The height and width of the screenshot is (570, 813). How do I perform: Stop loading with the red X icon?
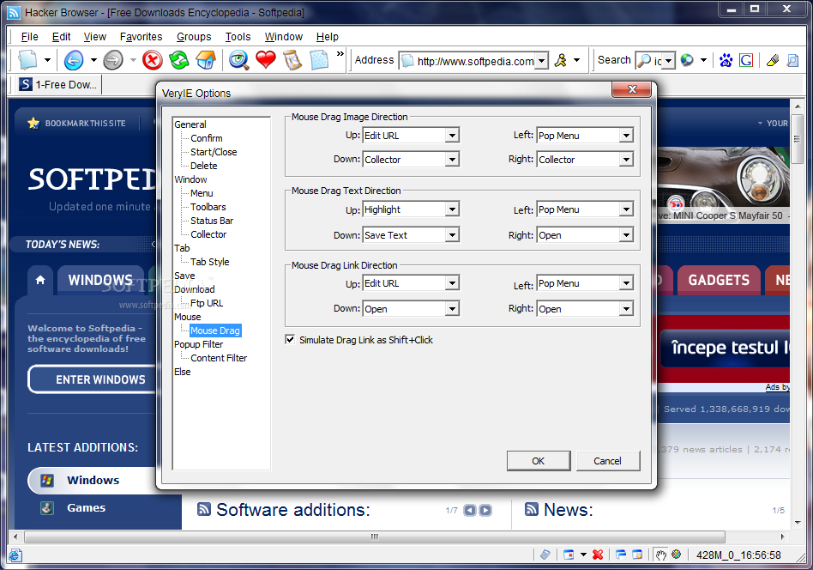153,60
